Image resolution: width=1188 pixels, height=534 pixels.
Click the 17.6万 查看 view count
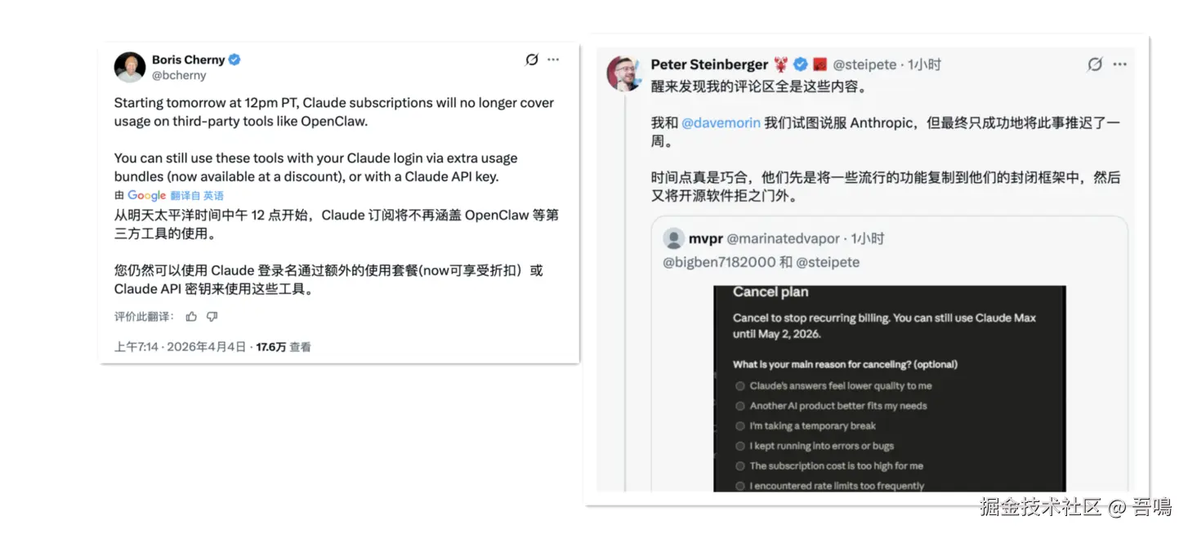[x=284, y=347]
